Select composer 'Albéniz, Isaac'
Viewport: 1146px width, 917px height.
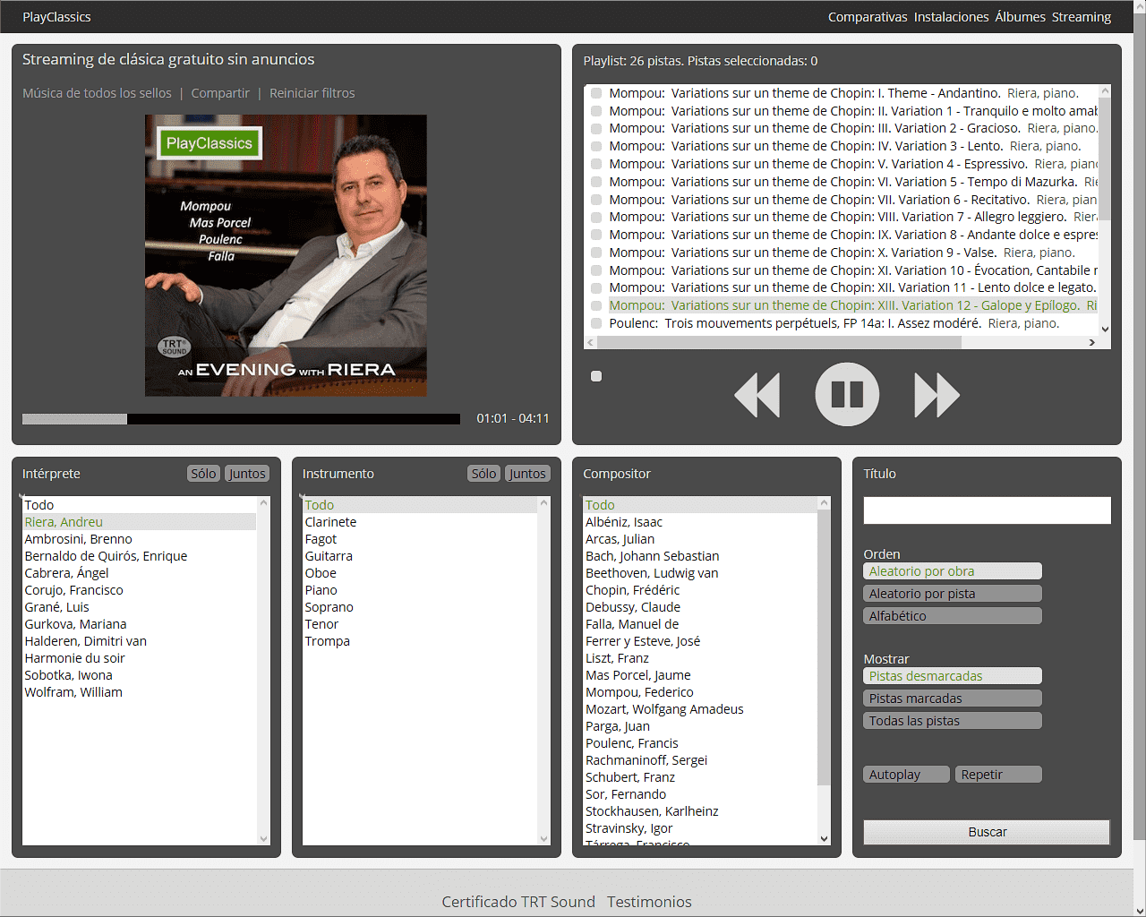tap(700, 522)
